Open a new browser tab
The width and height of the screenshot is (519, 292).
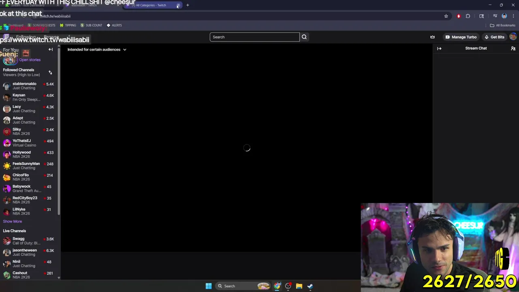[187, 5]
